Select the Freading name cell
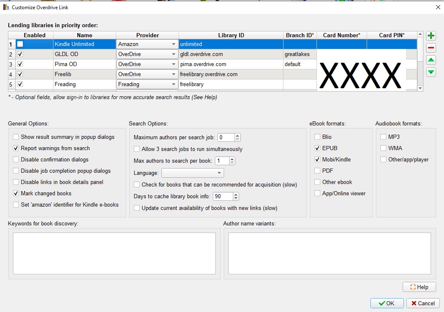Viewport: 444px width, 312px height. (85, 84)
